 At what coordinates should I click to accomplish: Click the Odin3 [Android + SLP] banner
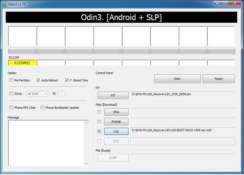coord(121,17)
